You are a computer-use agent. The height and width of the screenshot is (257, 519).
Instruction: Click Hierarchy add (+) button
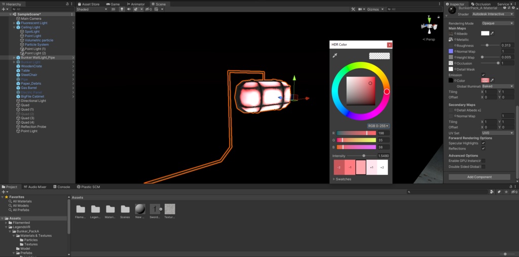pyautogui.click(x=4, y=9)
